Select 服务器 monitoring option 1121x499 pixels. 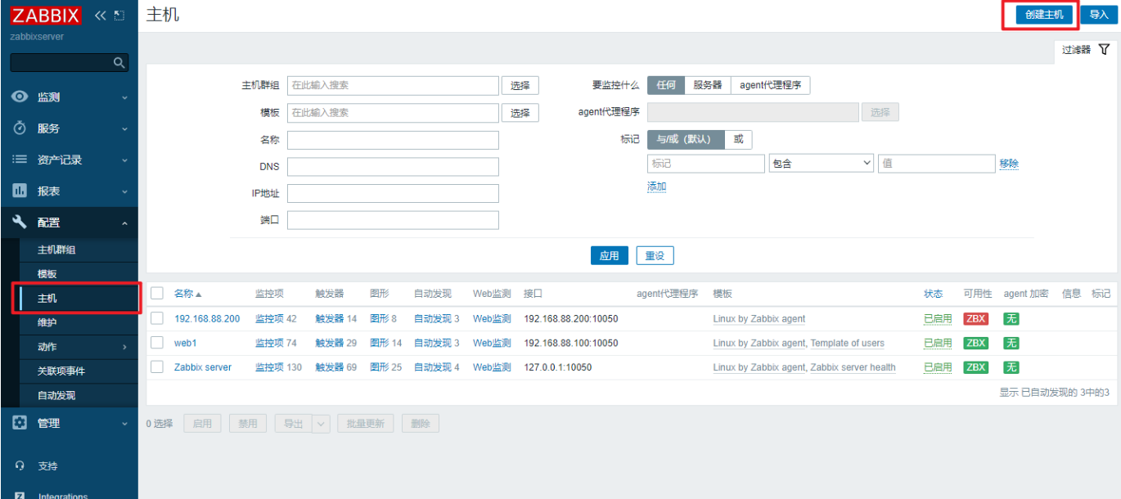(x=708, y=85)
